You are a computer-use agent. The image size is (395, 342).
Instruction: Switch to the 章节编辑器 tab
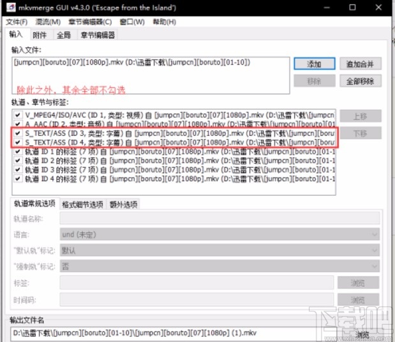click(x=98, y=35)
